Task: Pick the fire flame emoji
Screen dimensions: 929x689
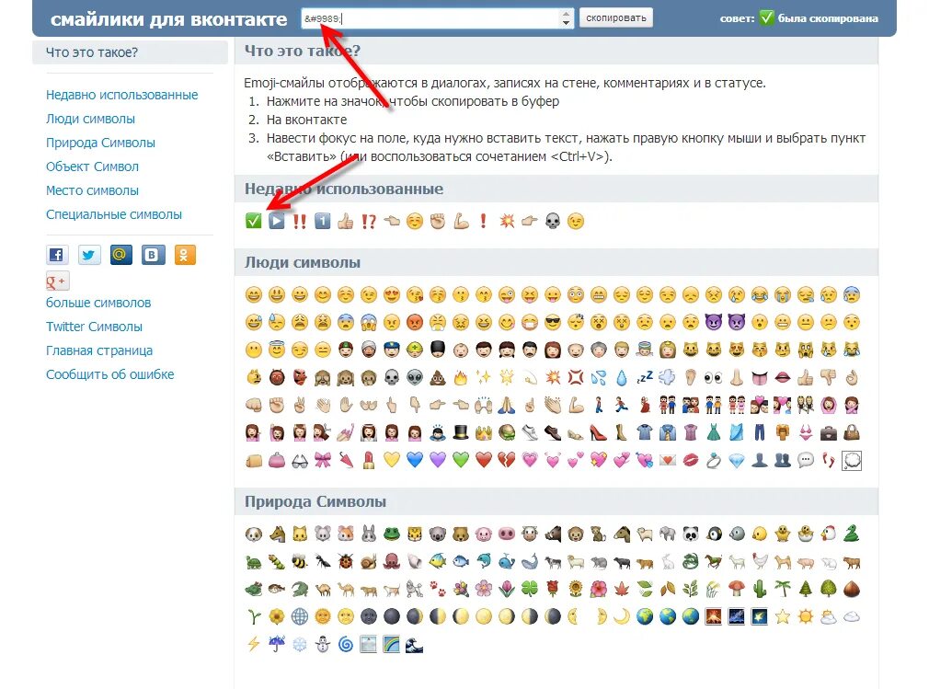Action: click(x=461, y=377)
